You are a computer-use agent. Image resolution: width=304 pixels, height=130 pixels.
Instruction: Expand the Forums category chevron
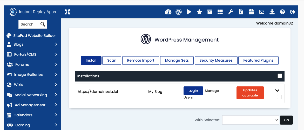pyautogui.click(x=56, y=64)
